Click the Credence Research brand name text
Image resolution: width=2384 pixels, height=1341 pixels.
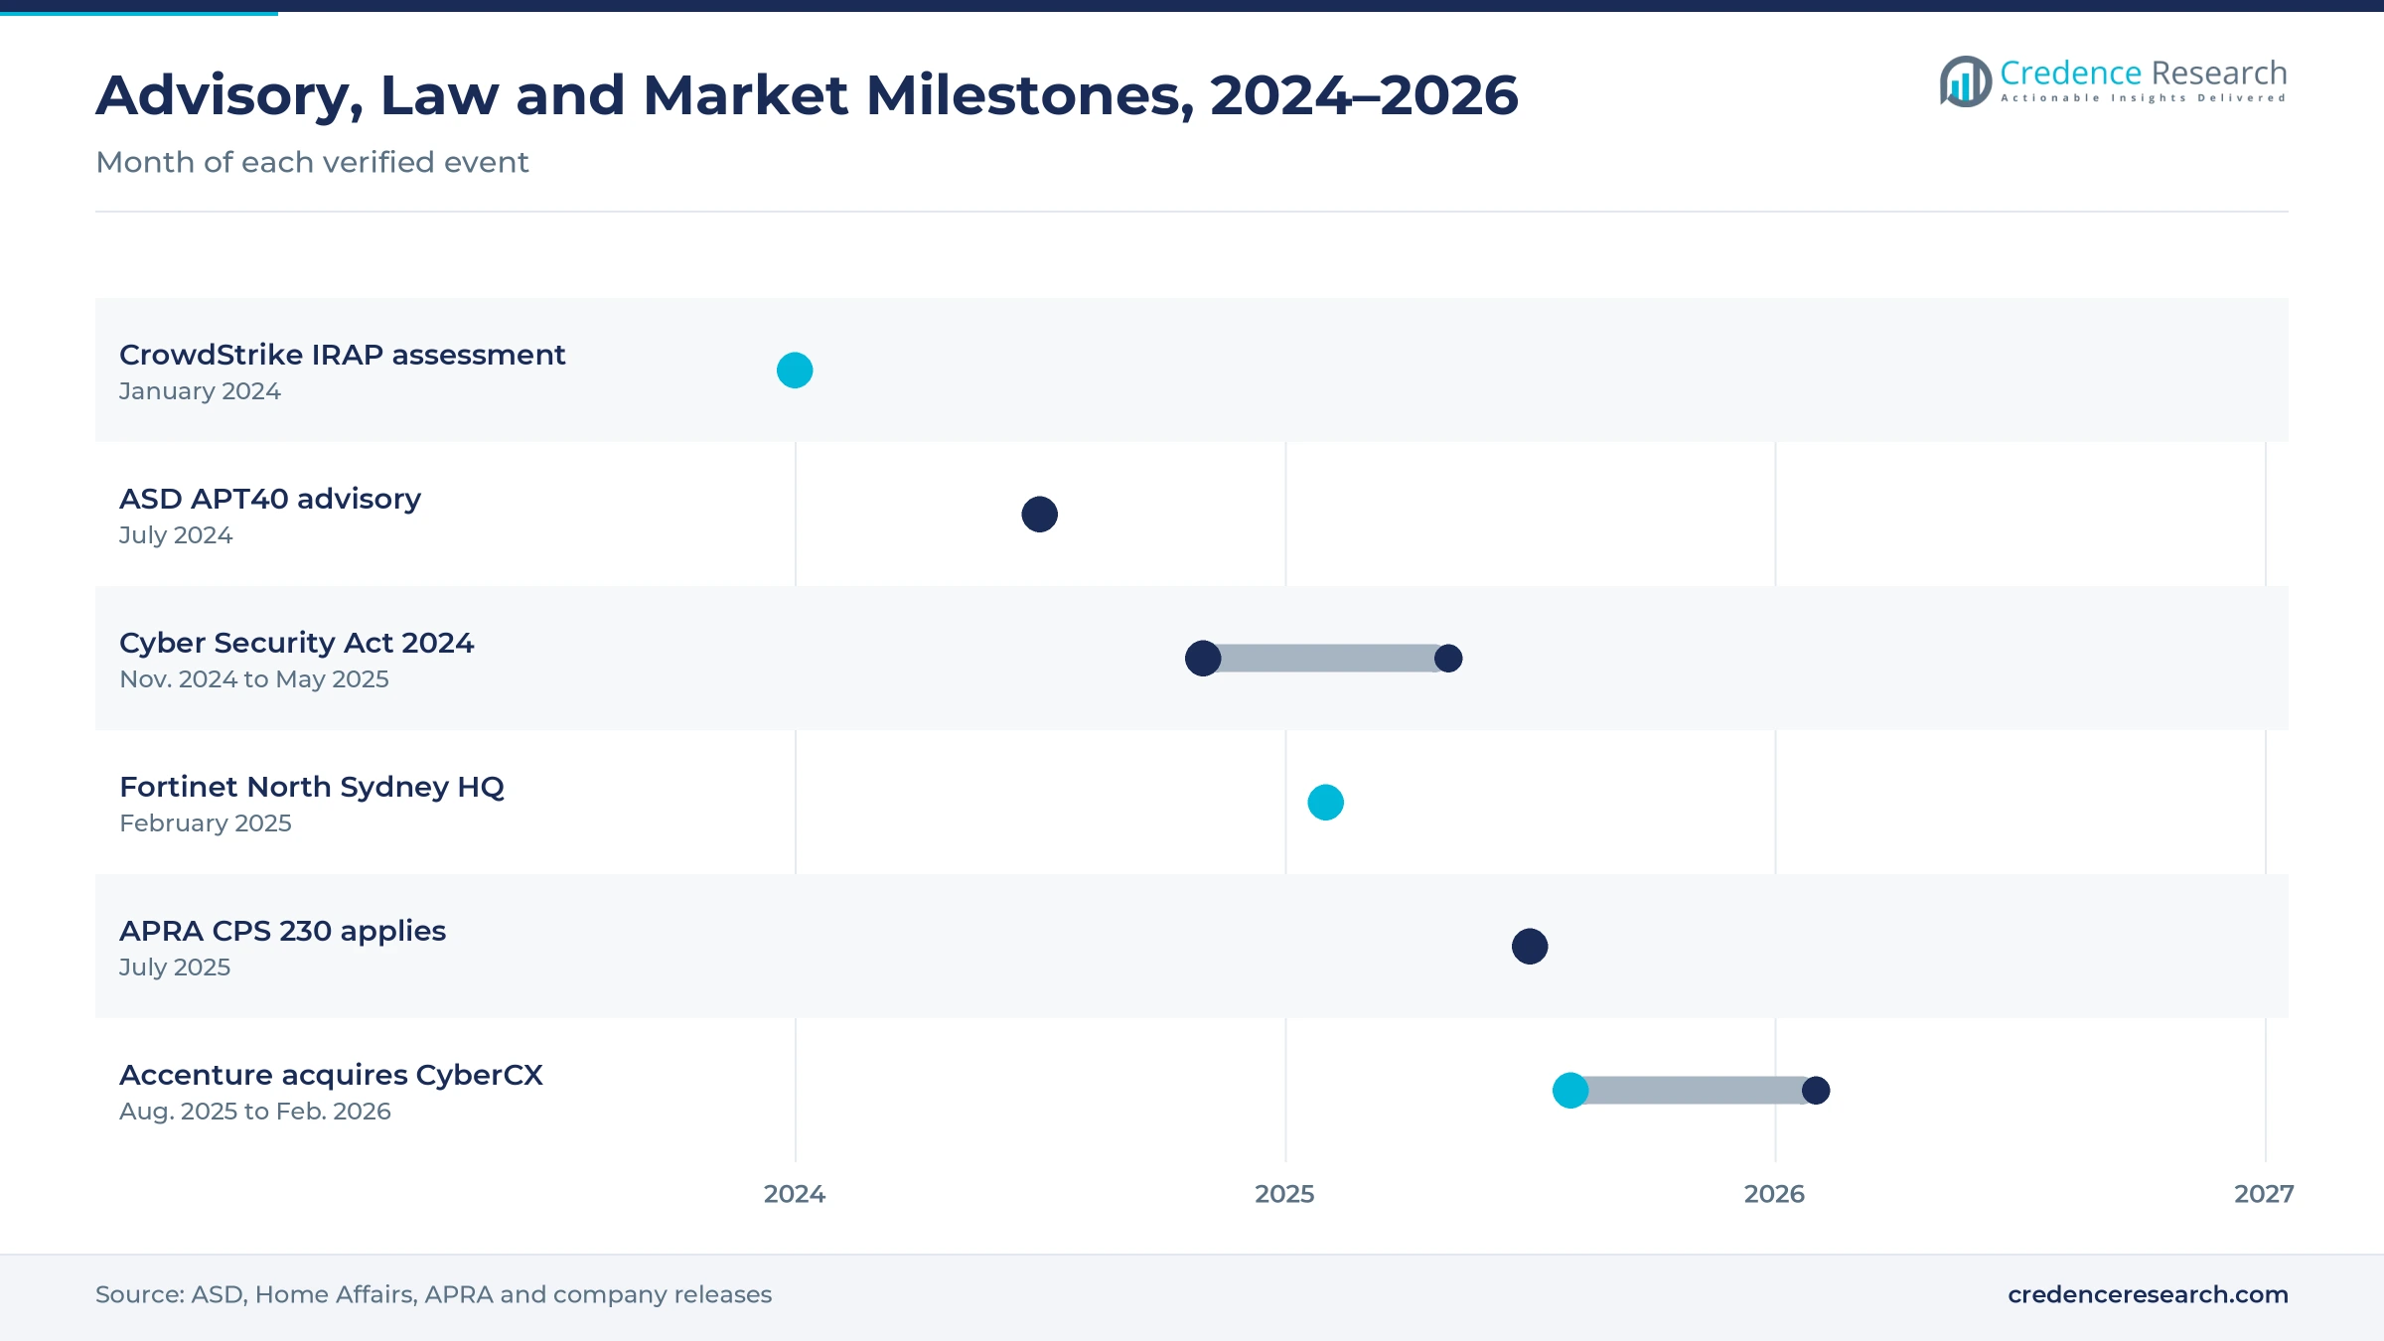coord(2144,73)
